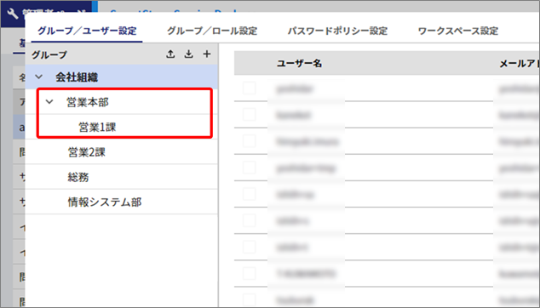Viewport: 540px width, 308px height.
Task: Click the グループ panel title
Action: [x=49, y=54]
